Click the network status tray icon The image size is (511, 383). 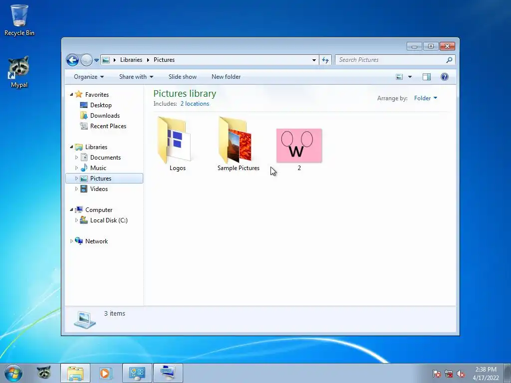point(449,374)
